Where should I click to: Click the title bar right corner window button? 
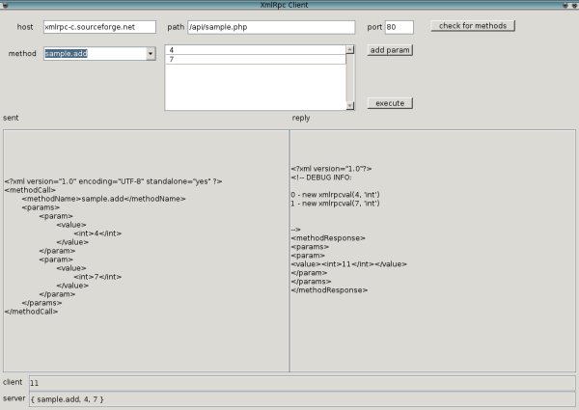click(x=573, y=5)
